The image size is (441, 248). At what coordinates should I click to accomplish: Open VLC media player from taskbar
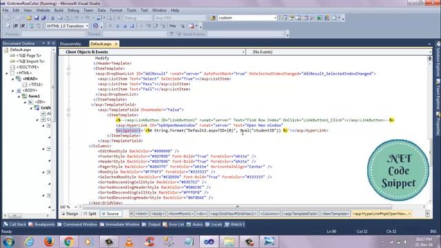tap(129, 242)
